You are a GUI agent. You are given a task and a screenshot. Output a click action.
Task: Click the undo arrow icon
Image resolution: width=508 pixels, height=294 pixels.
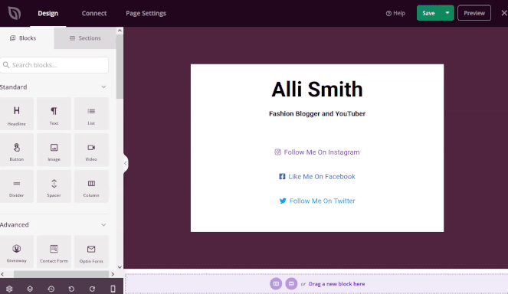point(71,289)
